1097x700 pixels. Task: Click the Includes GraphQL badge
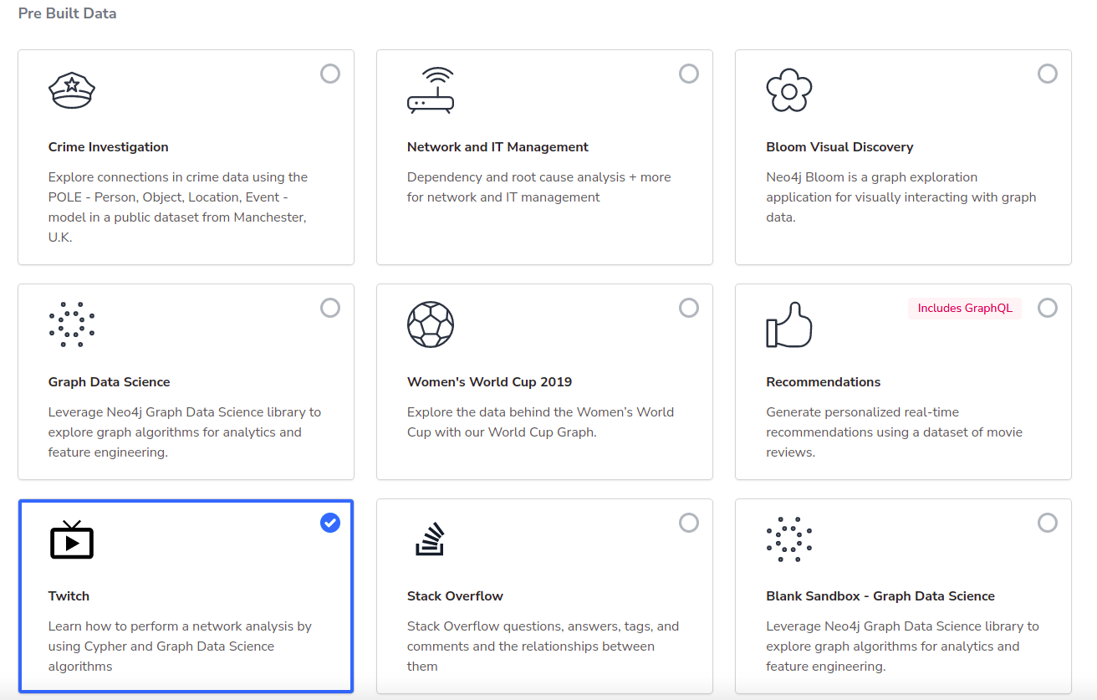coord(965,308)
